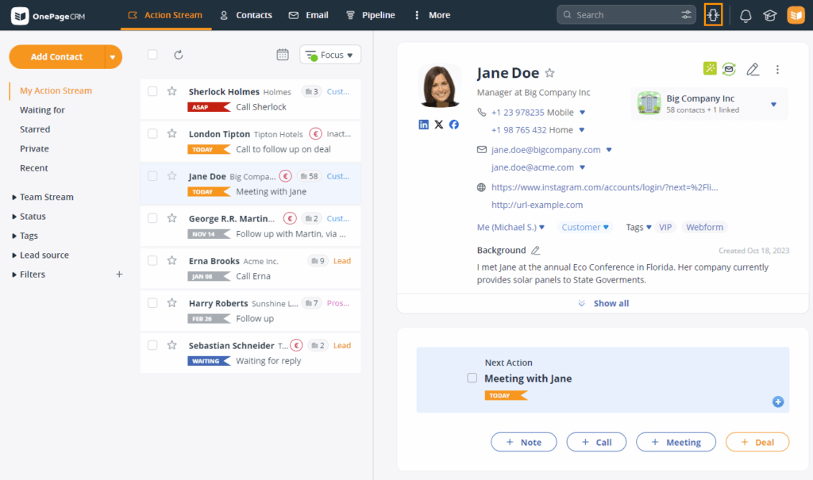Click the refresh icon above contact list

point(179,55)
